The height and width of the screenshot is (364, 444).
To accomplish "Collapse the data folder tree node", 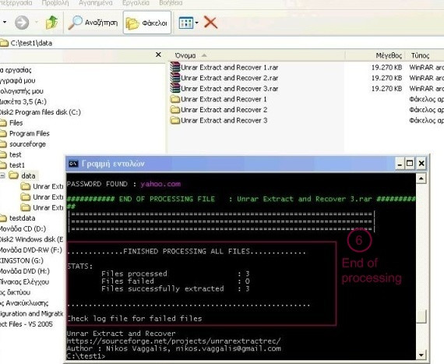I will 2,175.
